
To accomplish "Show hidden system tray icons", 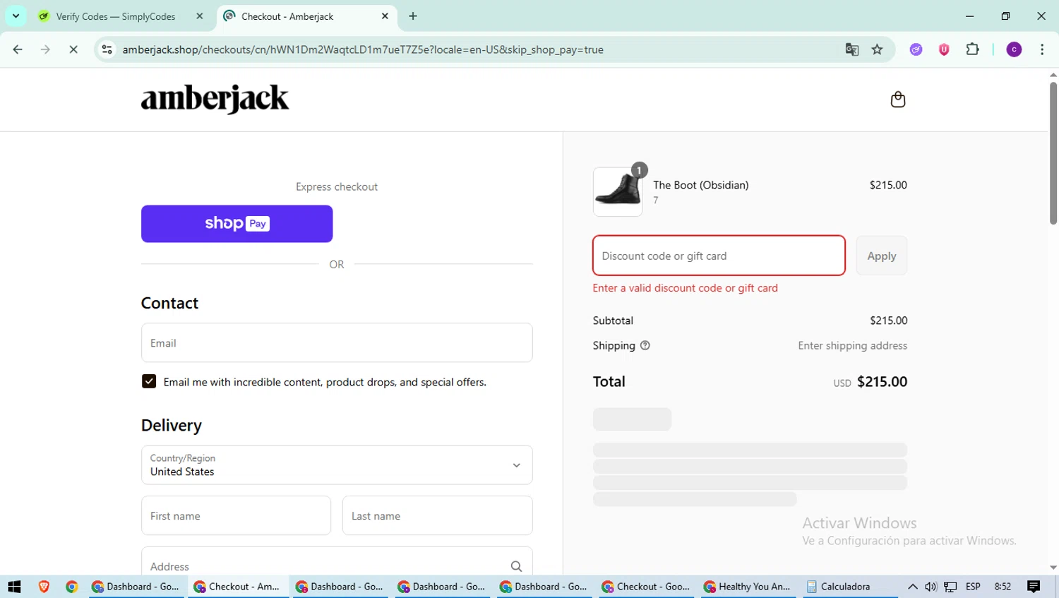I will [x=912, y=587].
